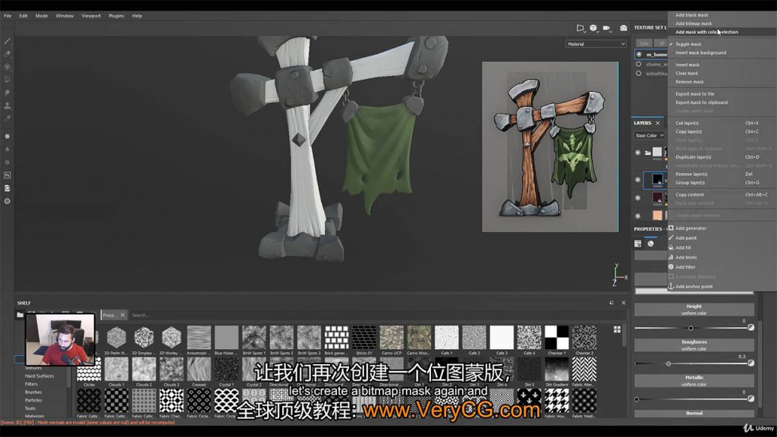Open the 3D cube view mode dropdown
The height and width of the screenshot is (437, 777).
[x=593, y=28]
